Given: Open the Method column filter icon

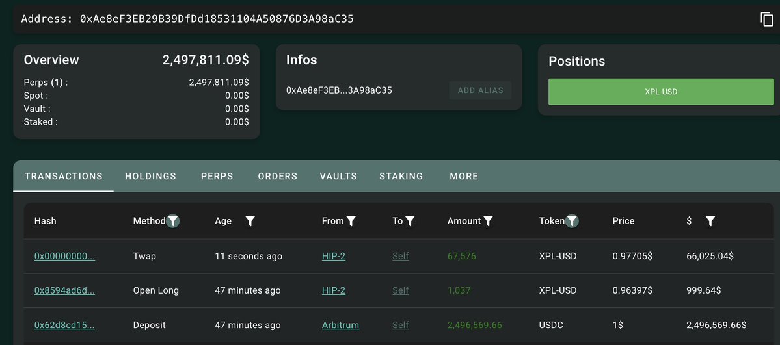Looking at the screenshot, I should 172,221.
